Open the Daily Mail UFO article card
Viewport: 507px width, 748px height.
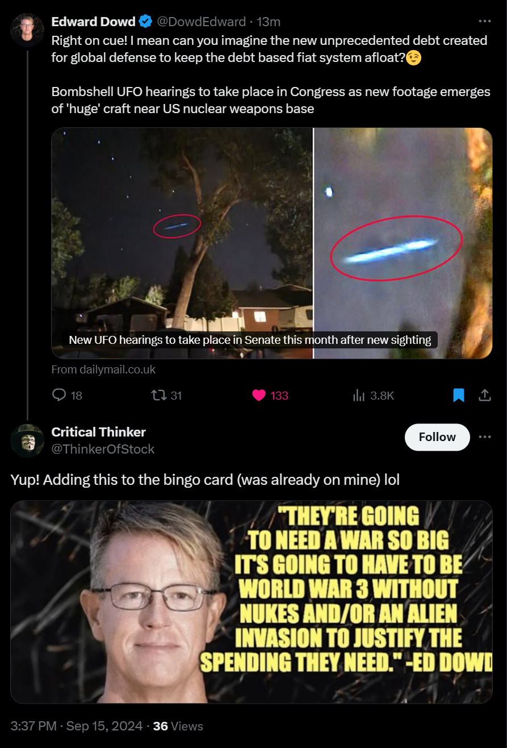tap(272, 243)
